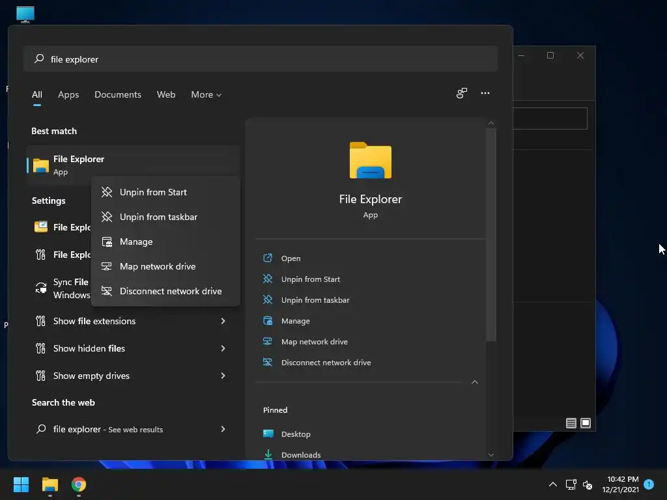This screenshot has height=500, width=667.
Task: Expand arrow for Show hidden files
Action: point(223,348)
